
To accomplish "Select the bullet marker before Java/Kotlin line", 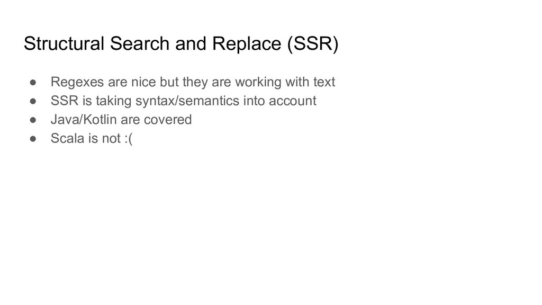I will point(33,120).
